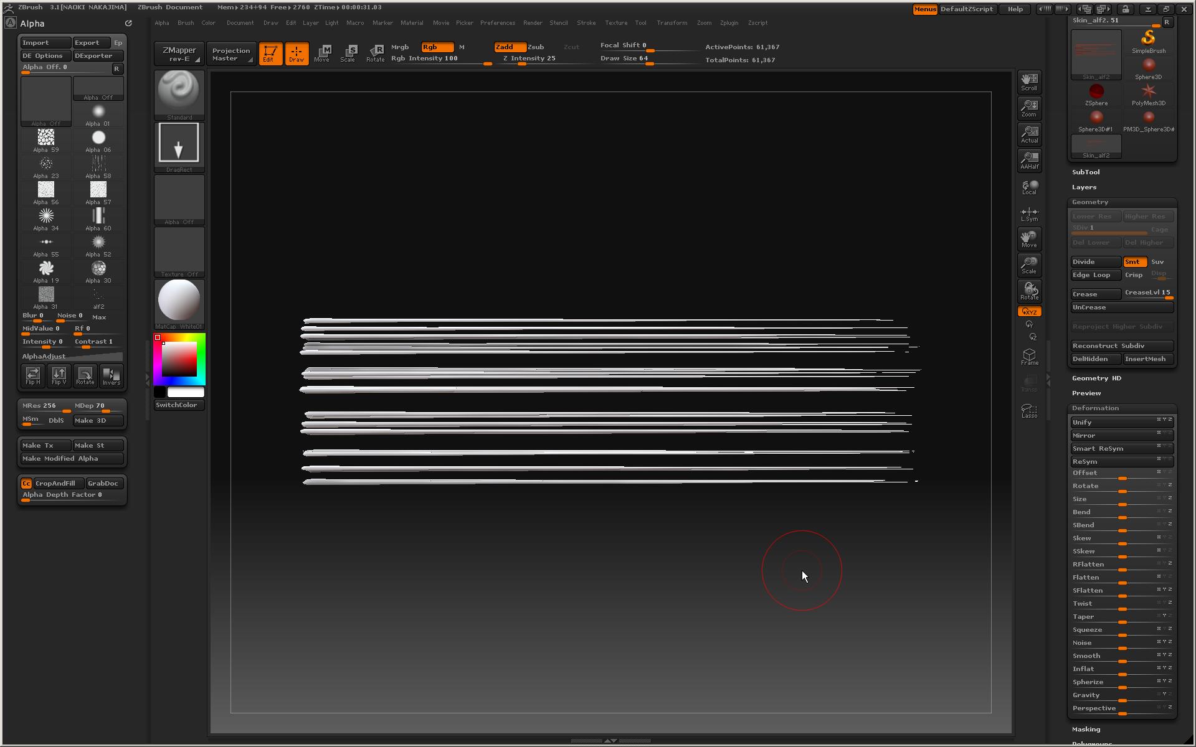Click the alpha Rotate icon

pyautogui.click(x=85, y=375)
